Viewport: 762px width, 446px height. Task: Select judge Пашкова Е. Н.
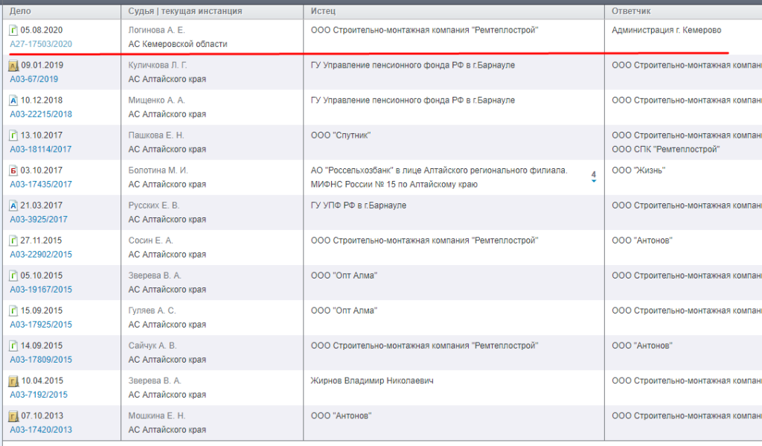click(x=156, y=136)
